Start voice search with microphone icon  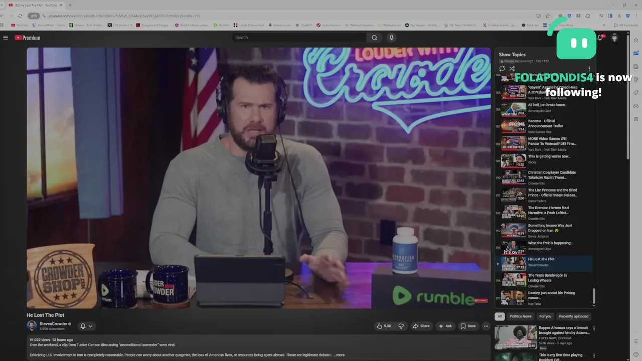click(391, 38)
